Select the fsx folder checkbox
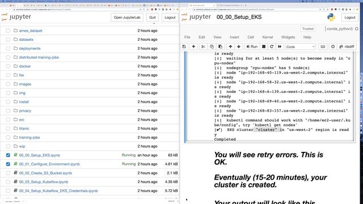 (x=8, y=75)
